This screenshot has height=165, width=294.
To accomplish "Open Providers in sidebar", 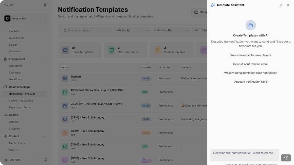I will tap(14, 129).
